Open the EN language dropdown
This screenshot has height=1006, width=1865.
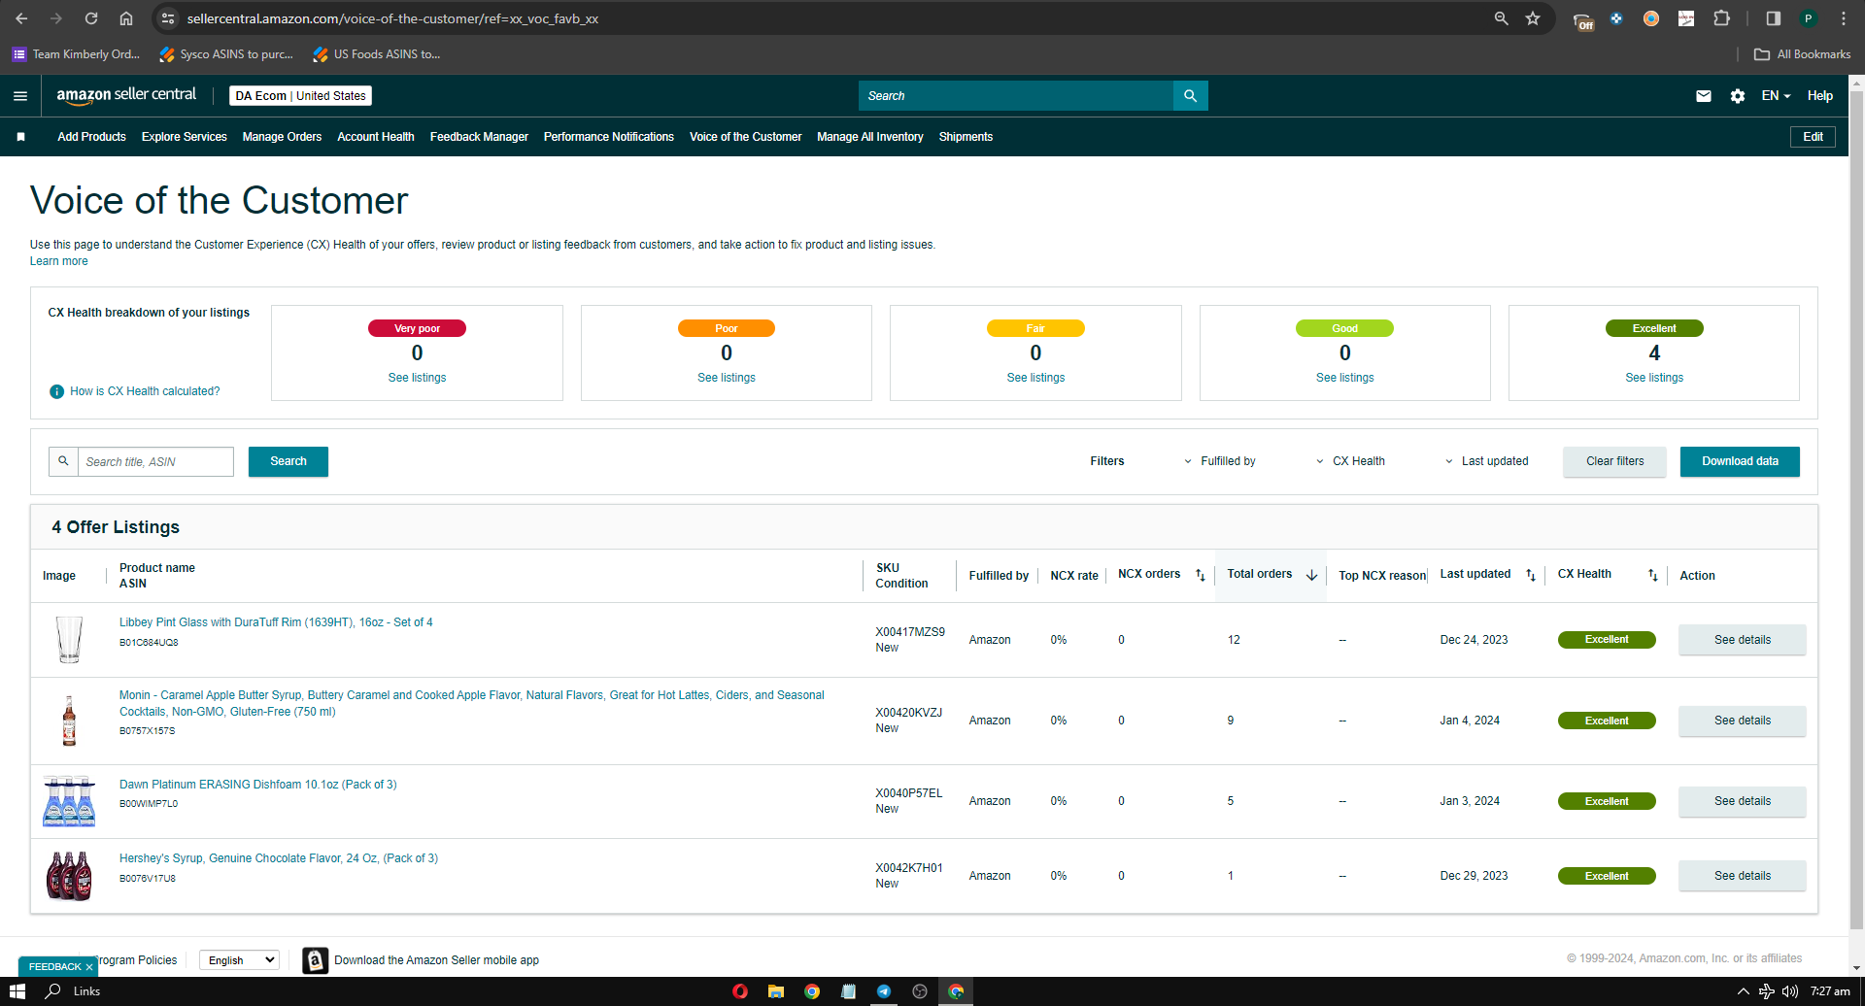click(x=1776, y=96)
